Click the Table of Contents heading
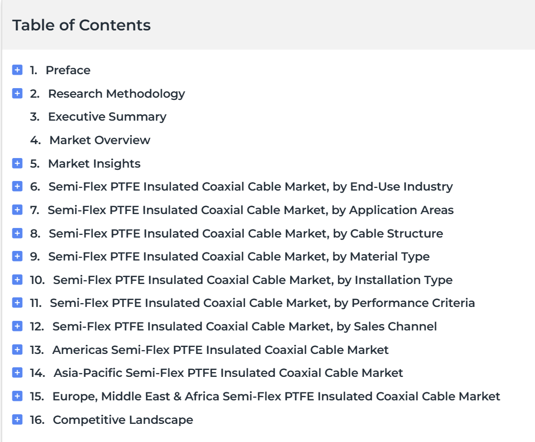This screenshot has width=535, height=442. click(82, 25)
